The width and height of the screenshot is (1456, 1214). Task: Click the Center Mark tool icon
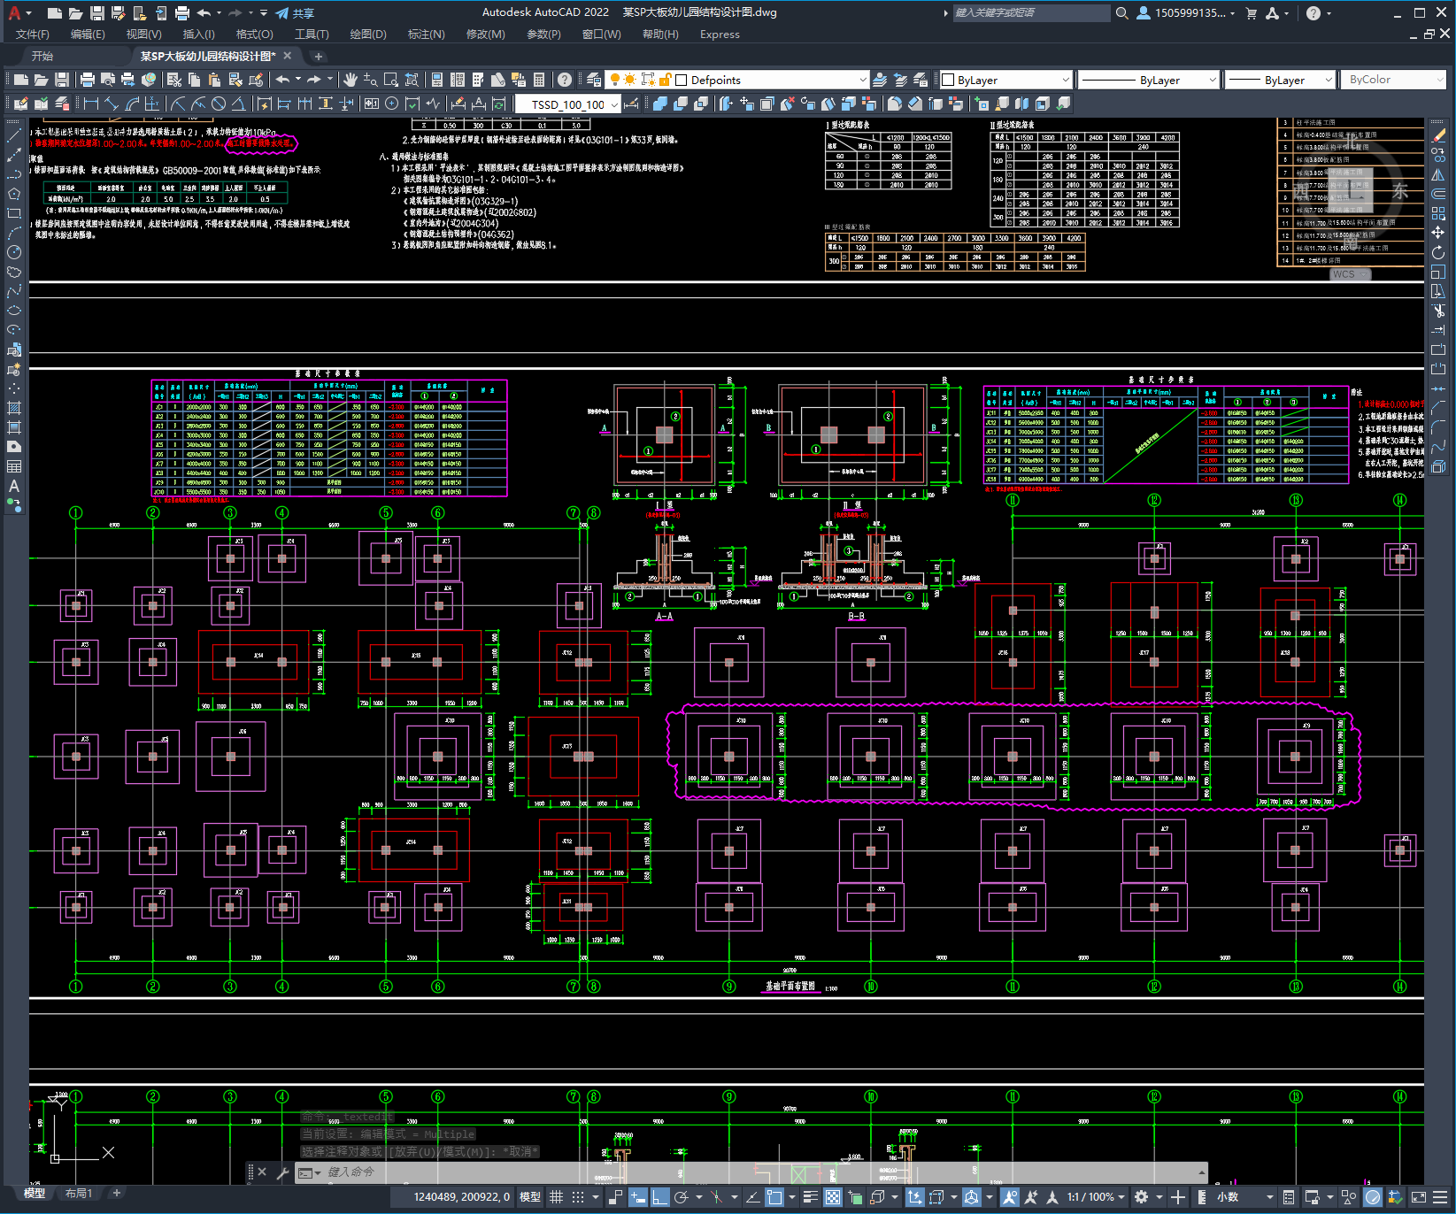click(x=391, y=104)
